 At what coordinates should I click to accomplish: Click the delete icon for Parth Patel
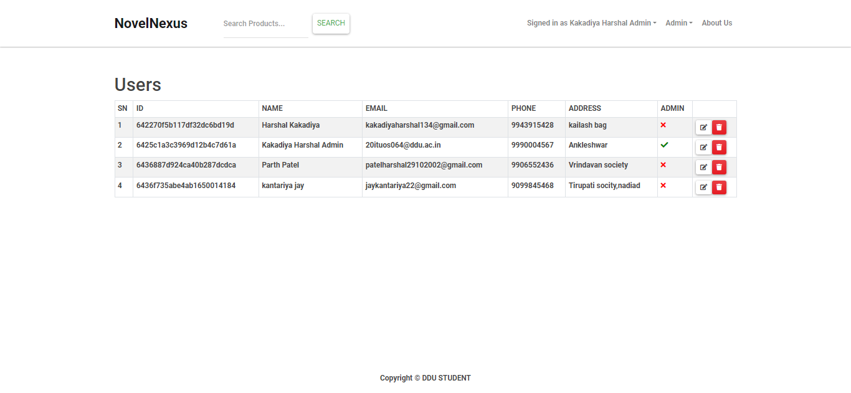coord(719,167)
